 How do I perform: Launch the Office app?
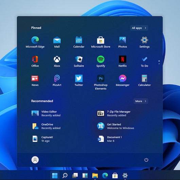click(35, 61)
